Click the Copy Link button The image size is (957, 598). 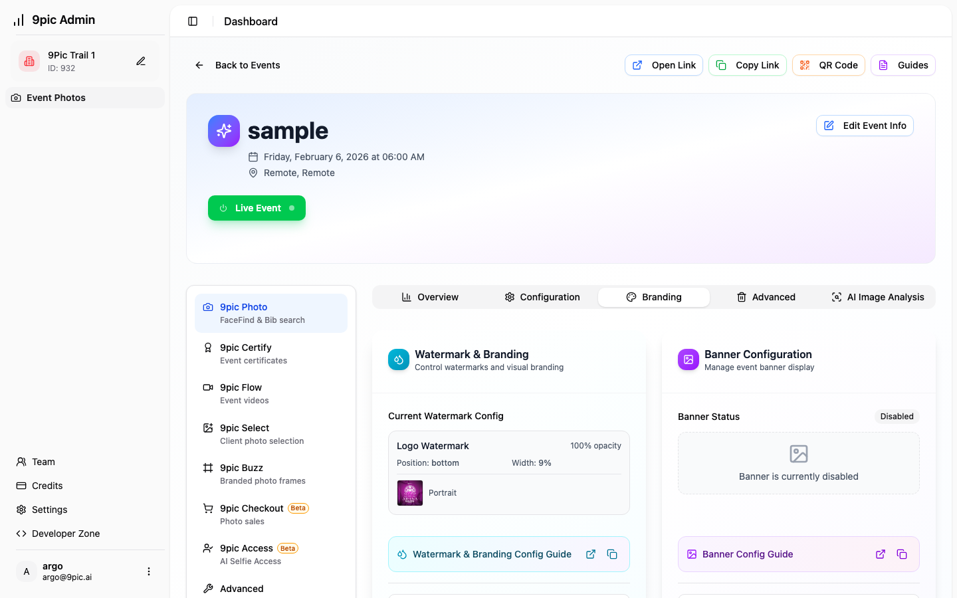pos(747,65)
